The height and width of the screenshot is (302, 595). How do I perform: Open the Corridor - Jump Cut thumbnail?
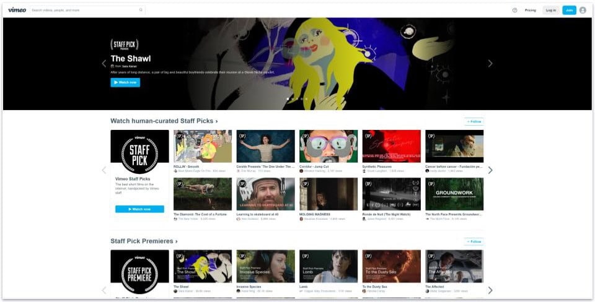pyautogui.click(x=328, y=146)
